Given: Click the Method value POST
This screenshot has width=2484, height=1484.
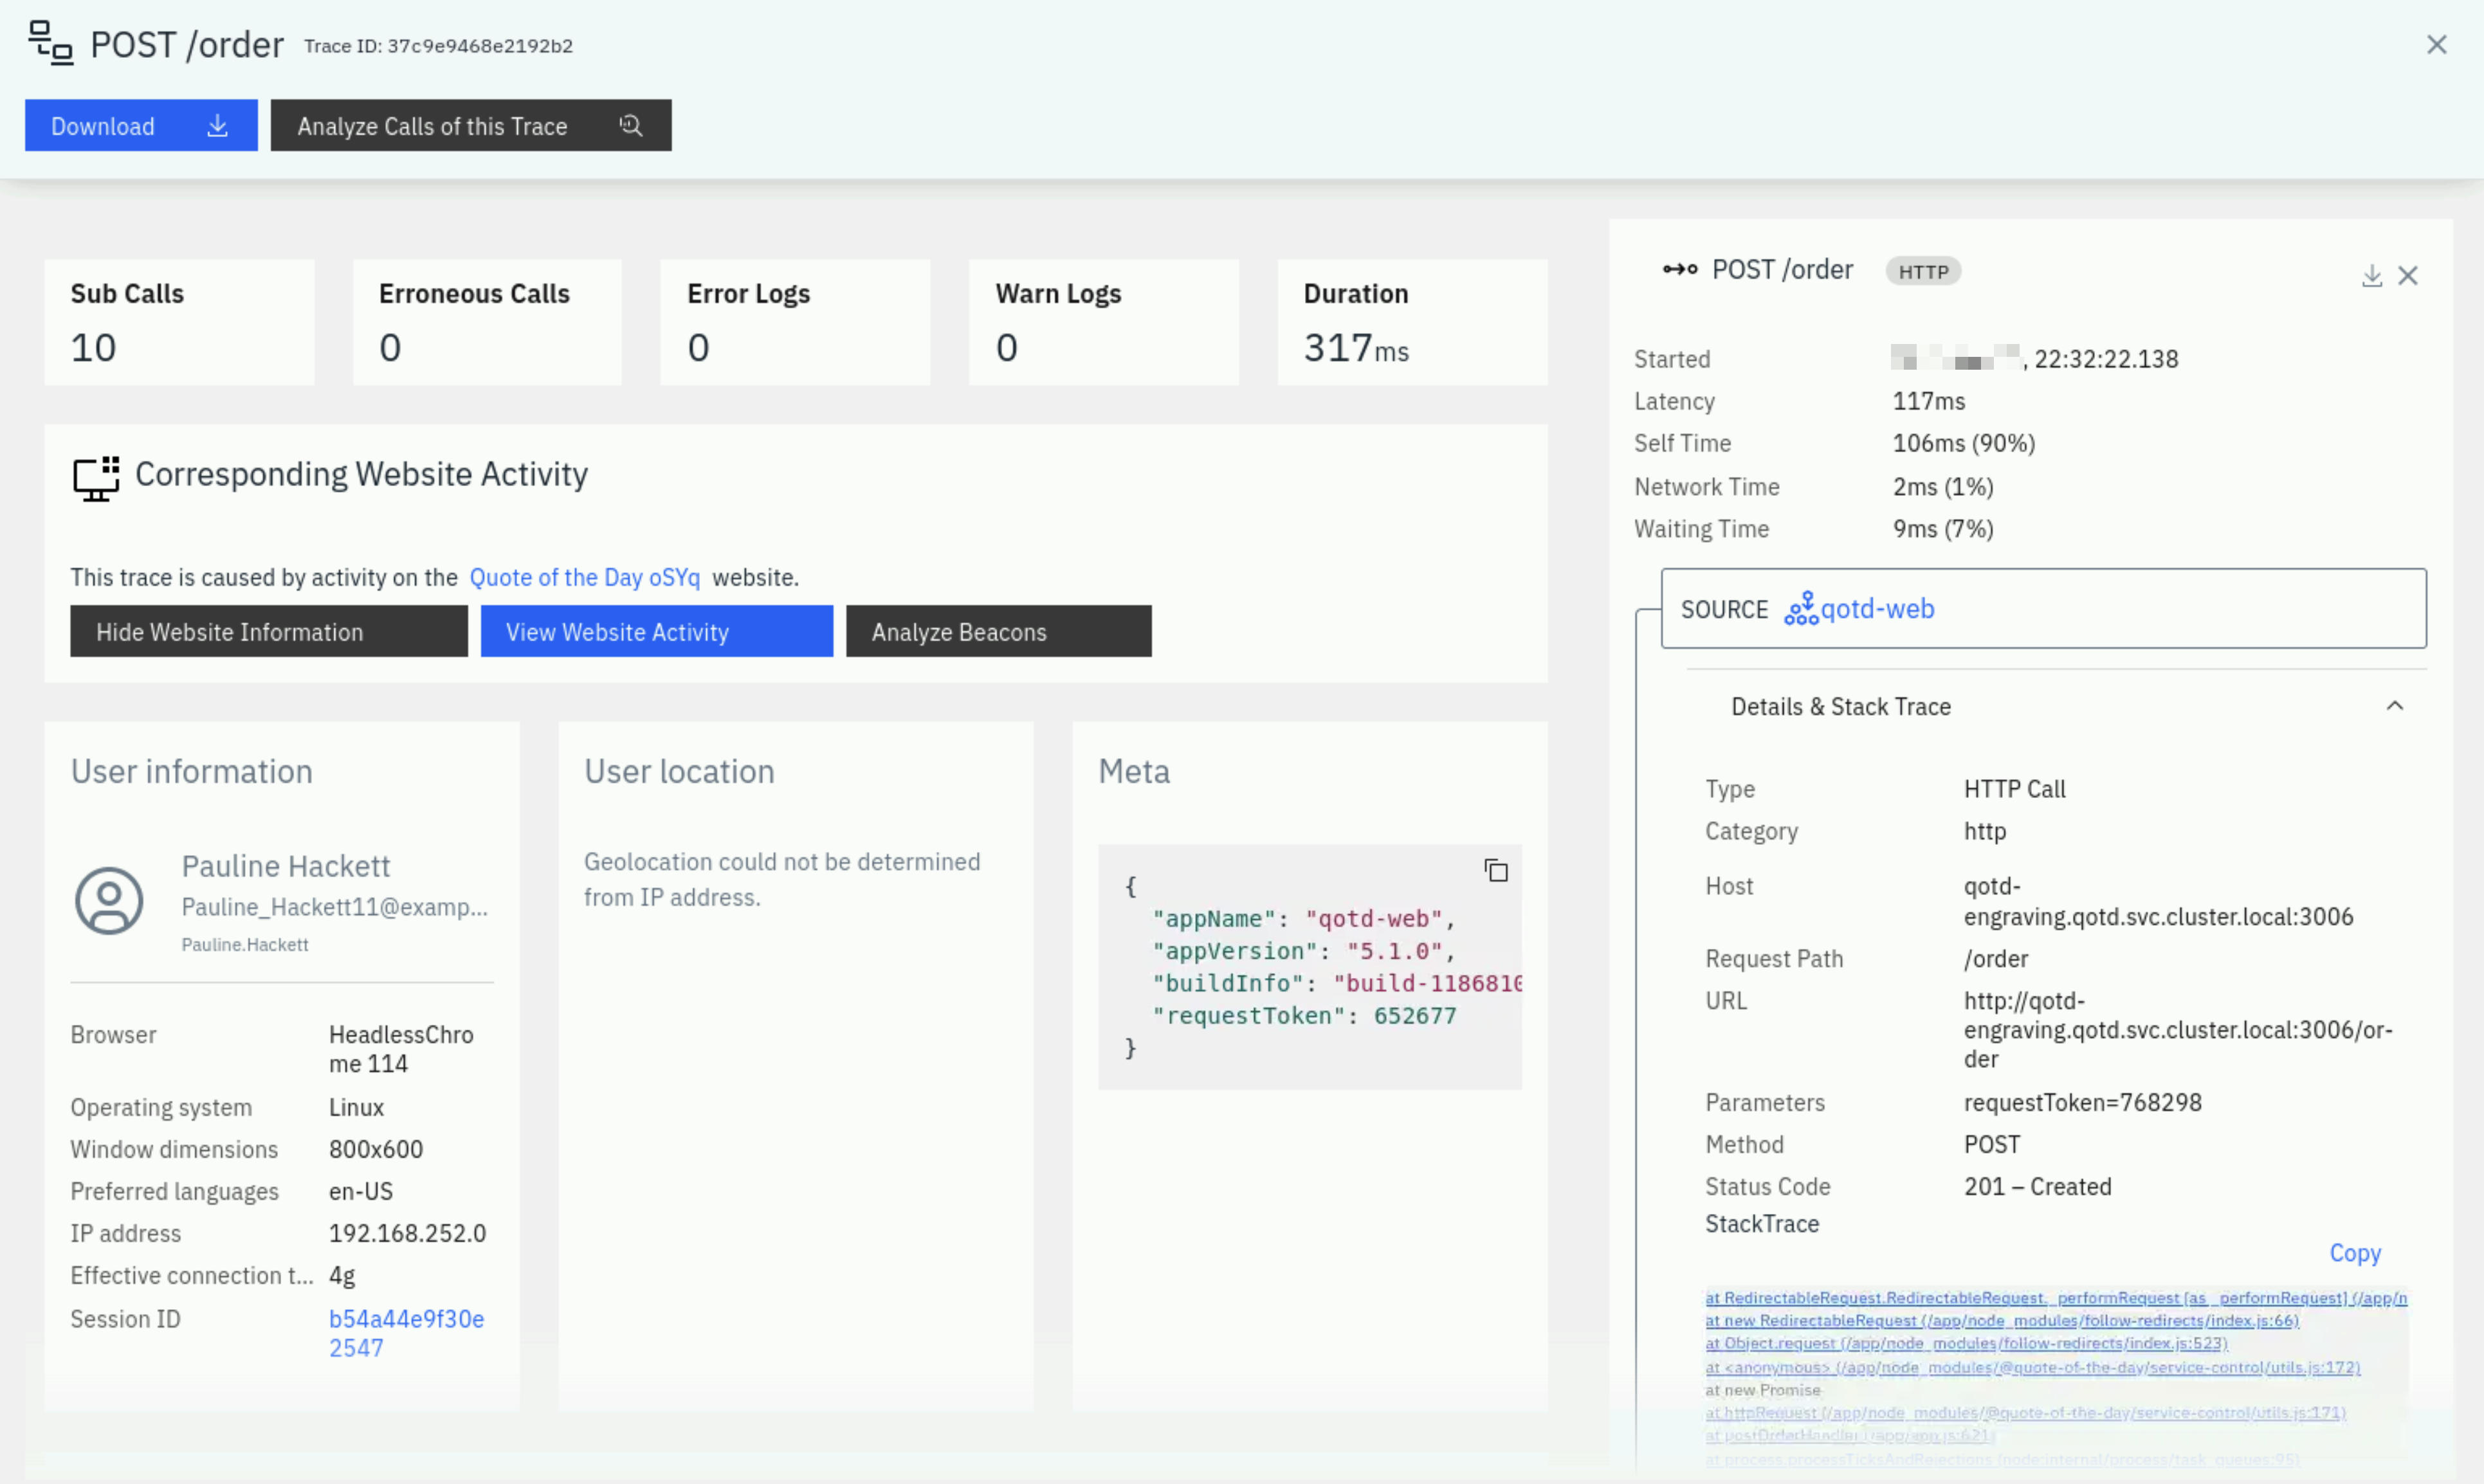Looking at the screenshot, I should 1991,1144.
